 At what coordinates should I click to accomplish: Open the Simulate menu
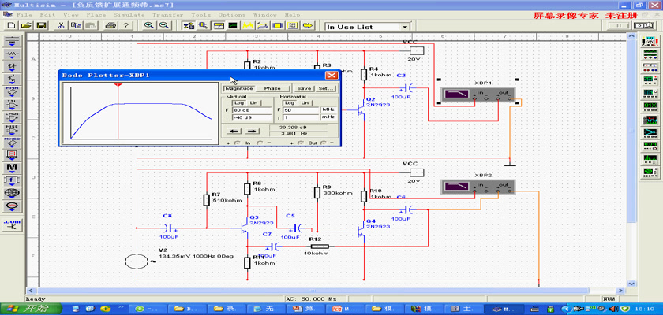coord(129,15)
